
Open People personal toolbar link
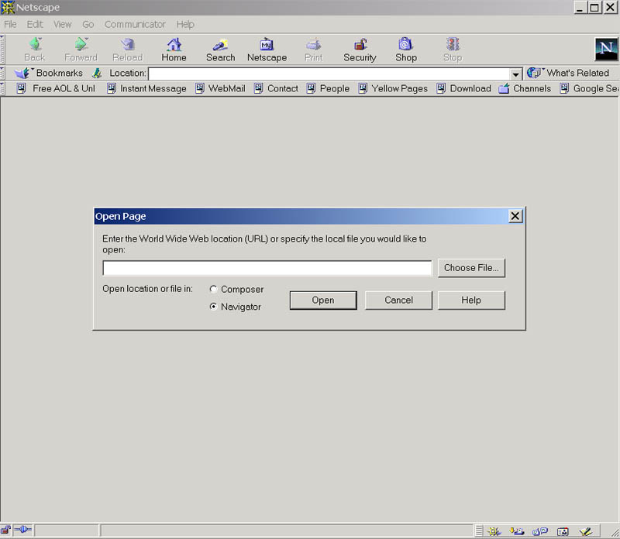pos(328,88)
